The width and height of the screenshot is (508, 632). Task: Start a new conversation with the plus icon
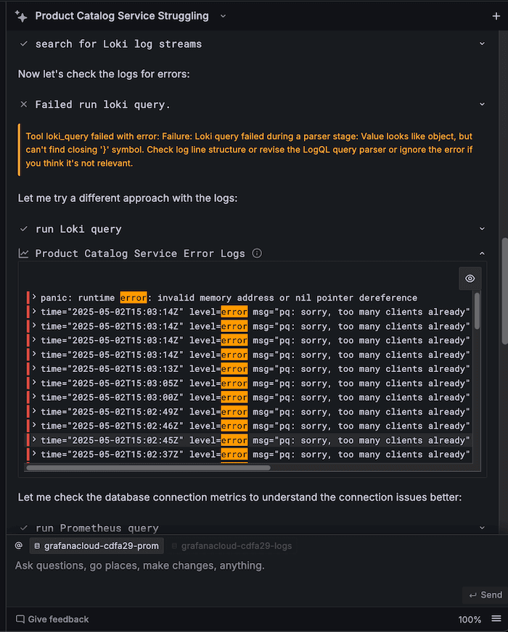pos(498,15)
